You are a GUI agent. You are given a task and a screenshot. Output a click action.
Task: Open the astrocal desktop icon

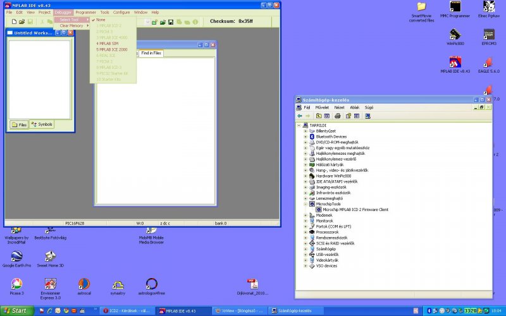[84, 286]
